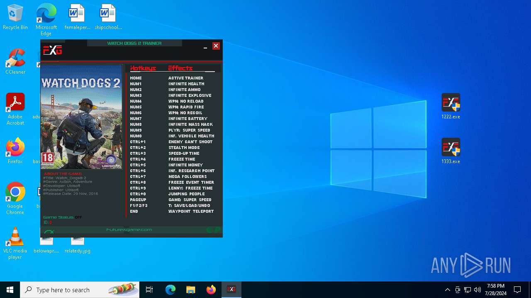Click the INFINITE HEALTH effect row
This screenshot has height=298, width=531.
click(186, 84)
